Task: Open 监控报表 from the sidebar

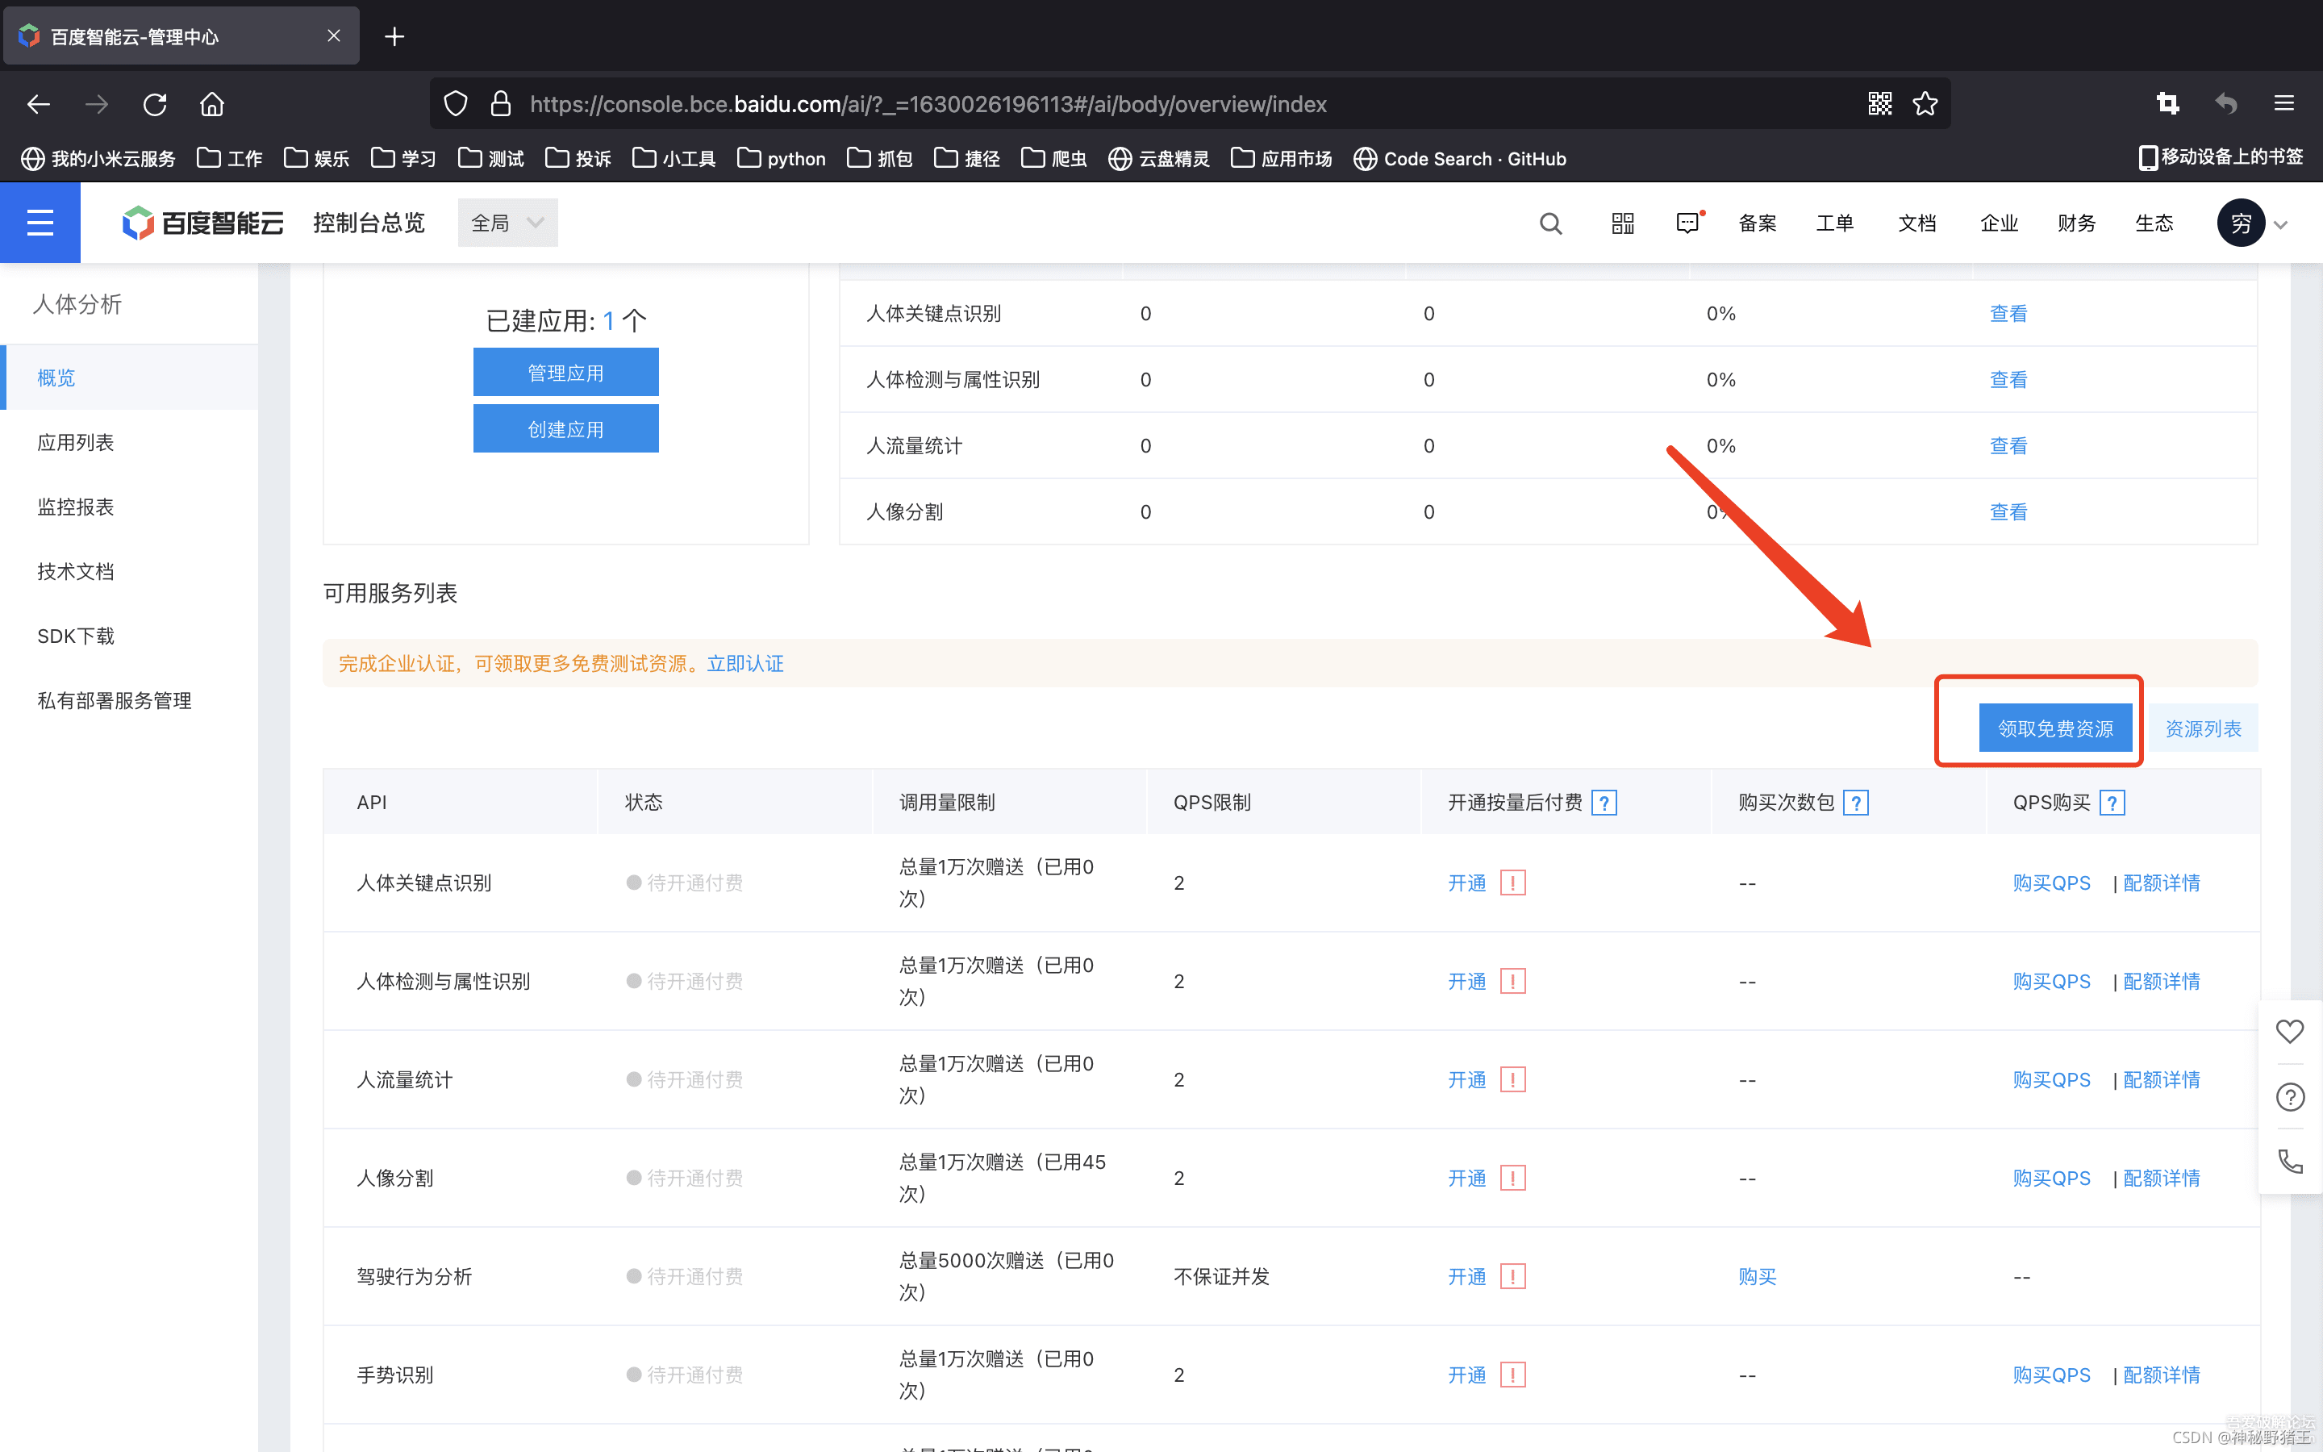Action: click(76, 506)
